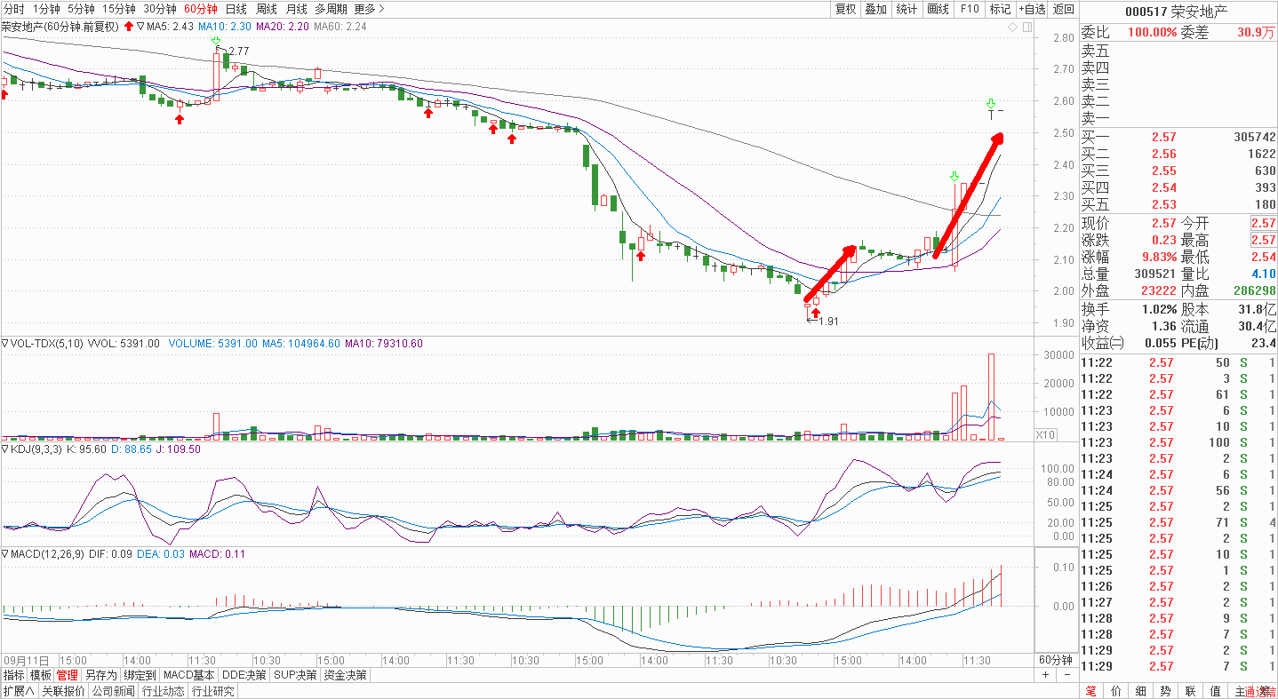Click the 11:25 trade row with volume 71
This screenshot has width=1278, height=699.
tap(1178, 522)
